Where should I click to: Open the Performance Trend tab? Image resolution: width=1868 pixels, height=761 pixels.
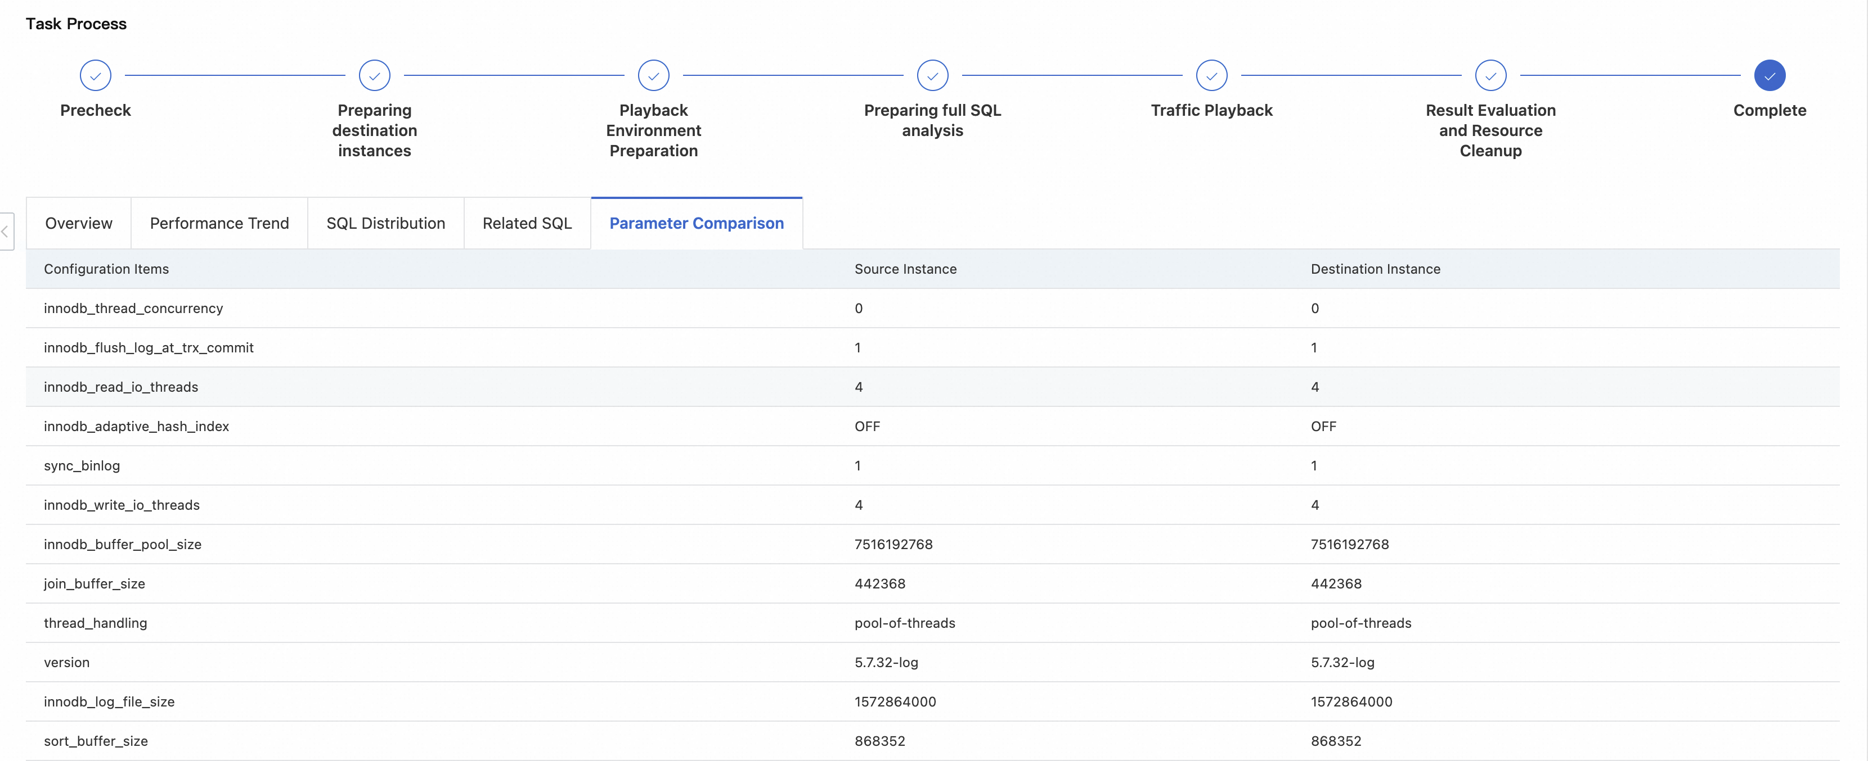tap(219, 223)
